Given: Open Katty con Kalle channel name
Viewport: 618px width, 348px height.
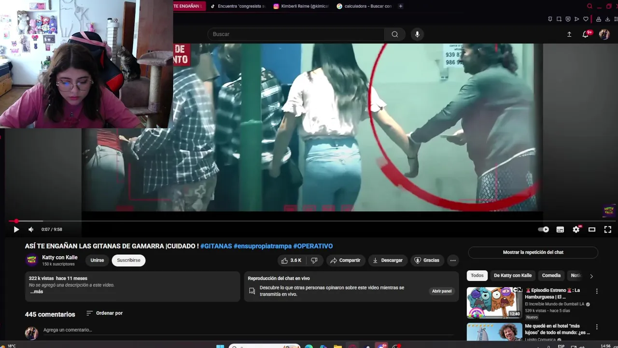Looking at the screenshot, I should pyautogui.click(x=60, y=258).
